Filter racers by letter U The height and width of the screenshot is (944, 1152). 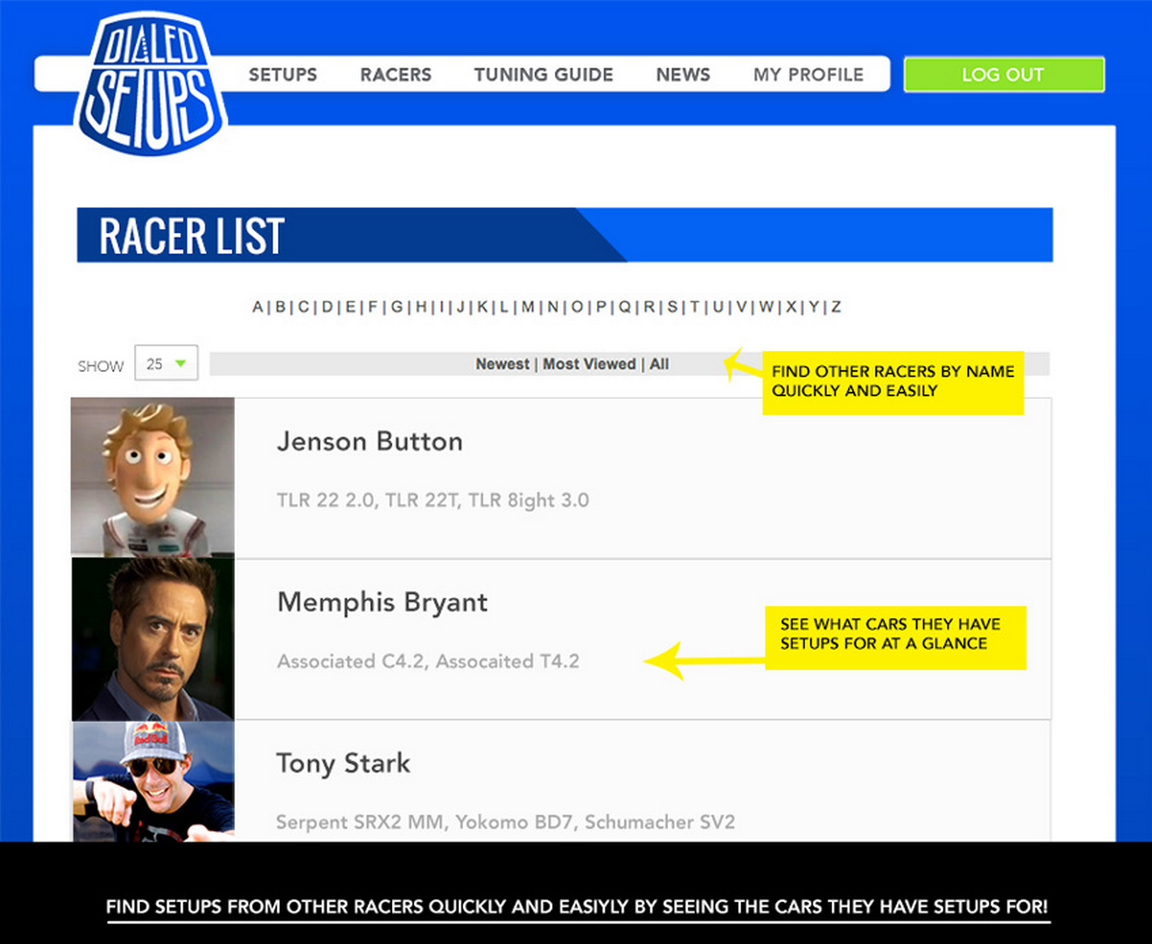pyautogui.click(x=717, y=307)
